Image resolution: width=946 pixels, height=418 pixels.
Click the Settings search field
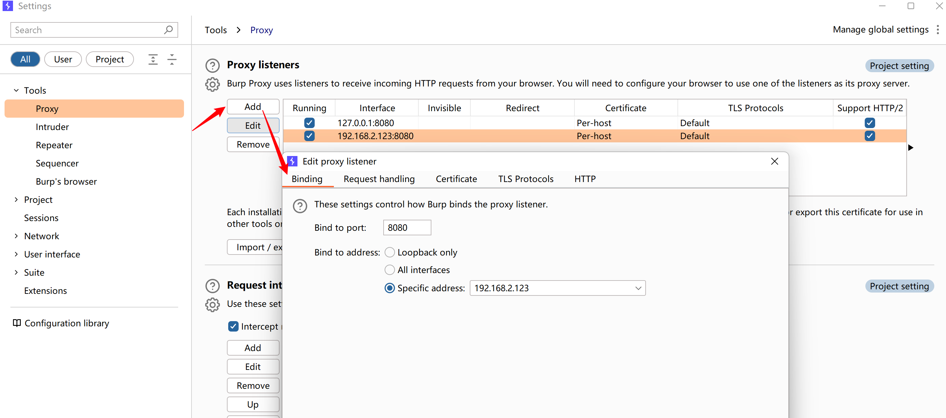click(x=94, y=30)
